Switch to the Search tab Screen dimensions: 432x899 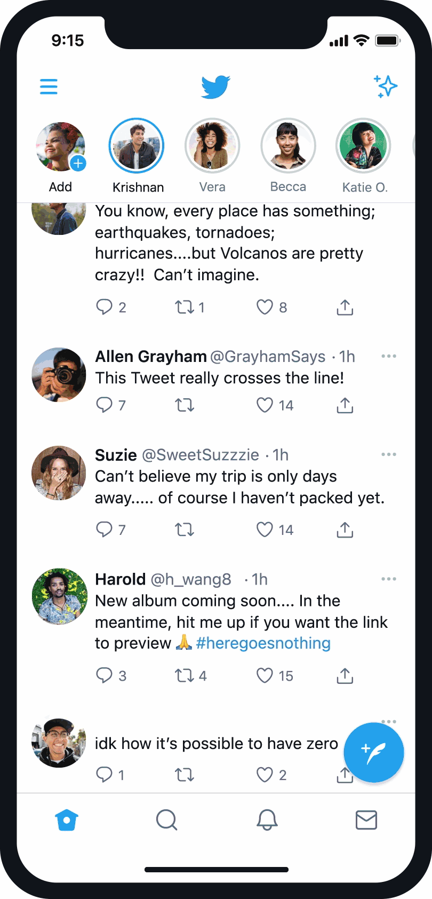pyautogui.click(x=166, y=819)
